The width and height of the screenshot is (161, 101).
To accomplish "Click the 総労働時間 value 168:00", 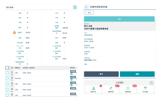I will coord(65,28).
